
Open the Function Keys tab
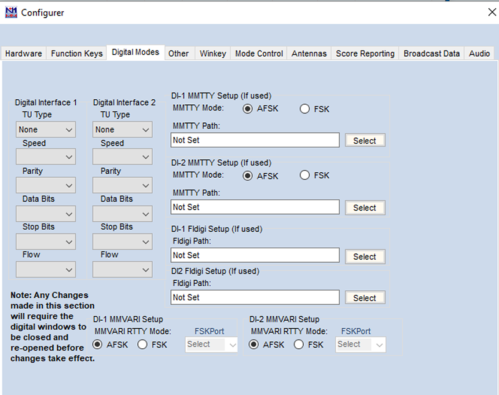(x=77, y=54)
